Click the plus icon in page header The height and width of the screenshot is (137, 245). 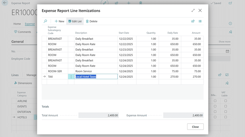[129, 3]
